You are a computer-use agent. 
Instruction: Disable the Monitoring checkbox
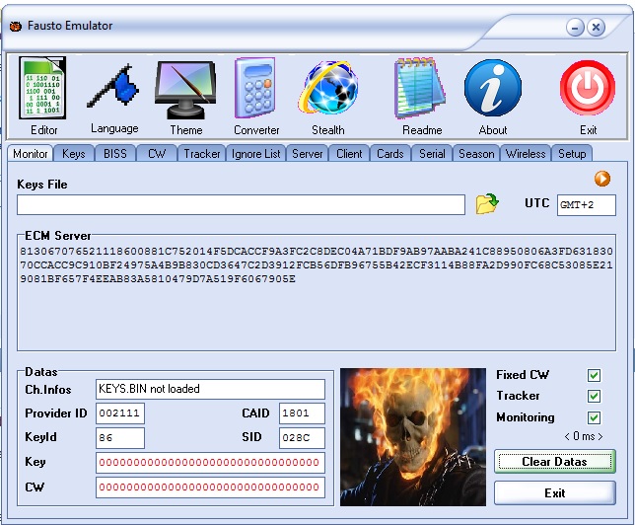coord(595,417)
